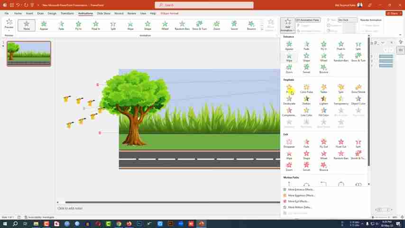This screenshot has height=228, width=405.
Task: Open More Entrance Effects
Action: [x=301, y=190]
